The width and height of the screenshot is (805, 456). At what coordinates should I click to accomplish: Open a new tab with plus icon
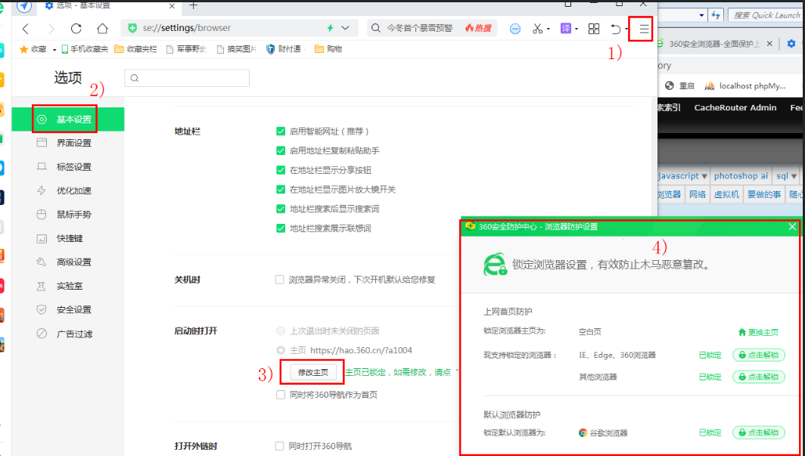[x=194, y=5]
